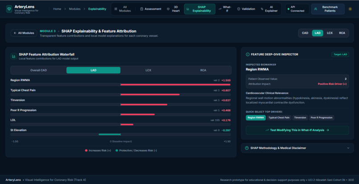The height and width of the screenshot is (184, 359).
Task: Select LAD in the header vessel selector
Action: click(x=318, y=33)
